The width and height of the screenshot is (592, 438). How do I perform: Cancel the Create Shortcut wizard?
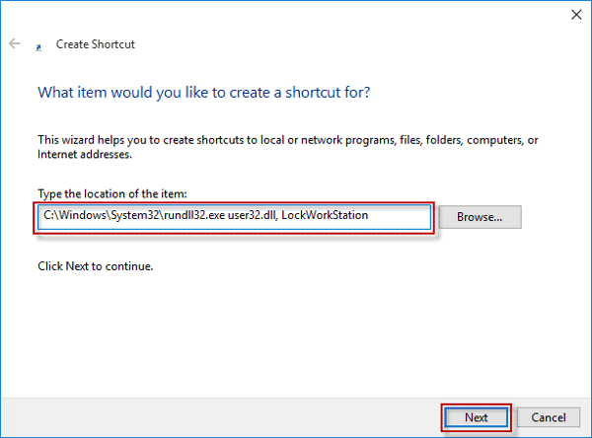coord(549,417)
